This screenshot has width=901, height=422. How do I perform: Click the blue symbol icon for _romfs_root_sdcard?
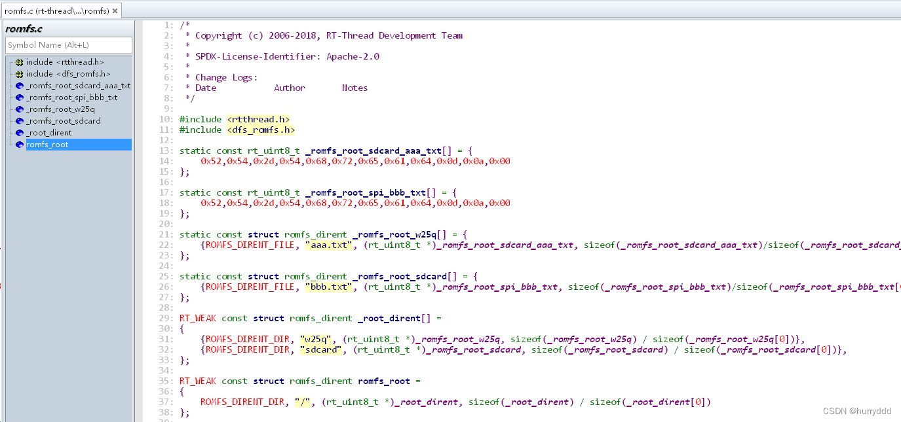point(20,121)
